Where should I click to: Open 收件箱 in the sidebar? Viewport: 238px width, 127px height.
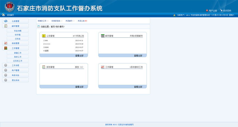click(18, 35)
